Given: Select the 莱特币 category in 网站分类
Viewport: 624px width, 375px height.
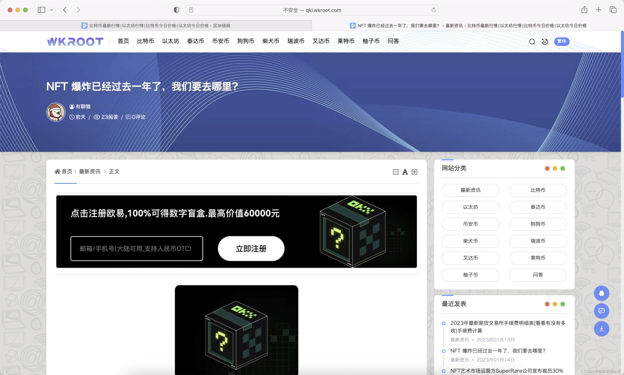Looking at the screenshot, I should click(538, 258).
